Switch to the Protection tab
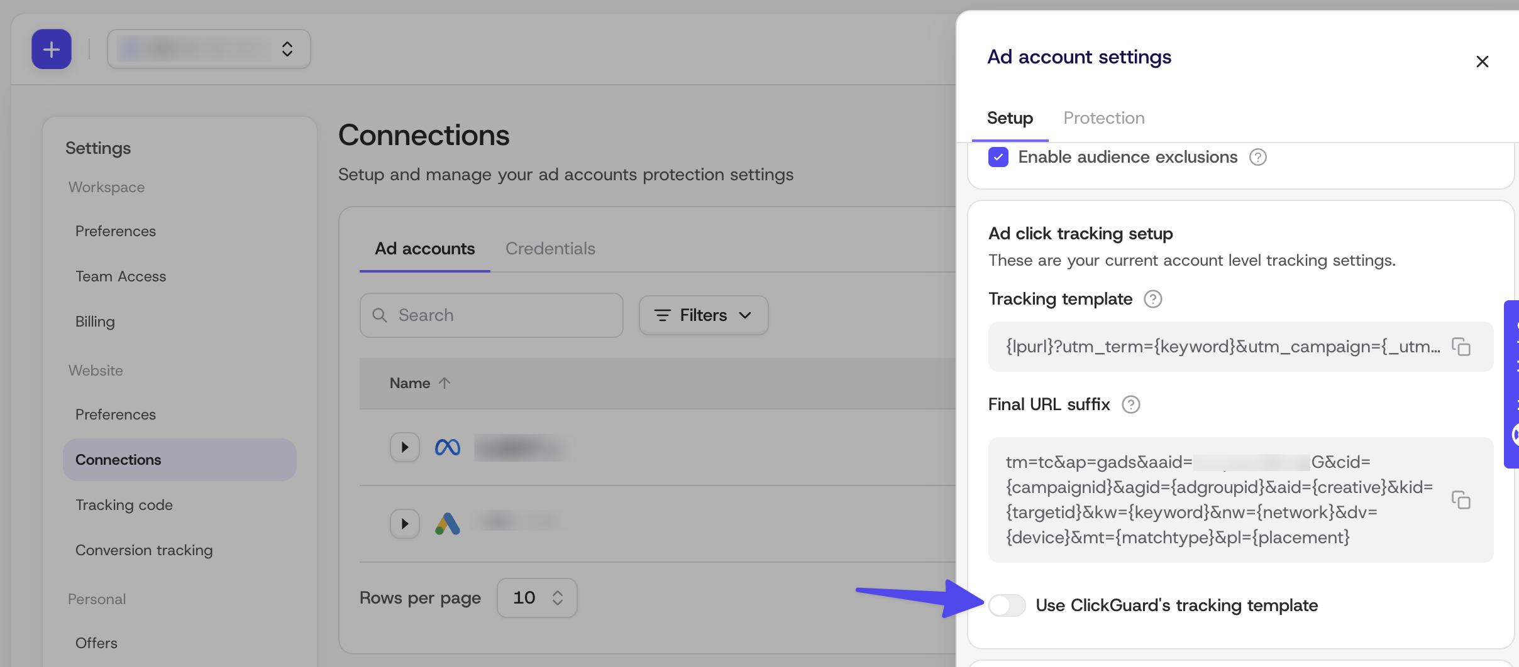The image size is (1519, 667). click(x=1103, y=118)
